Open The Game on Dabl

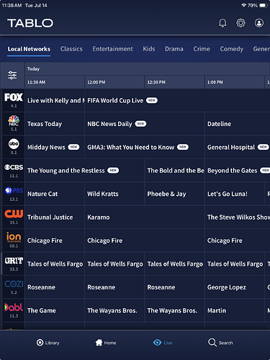point(55,310)
